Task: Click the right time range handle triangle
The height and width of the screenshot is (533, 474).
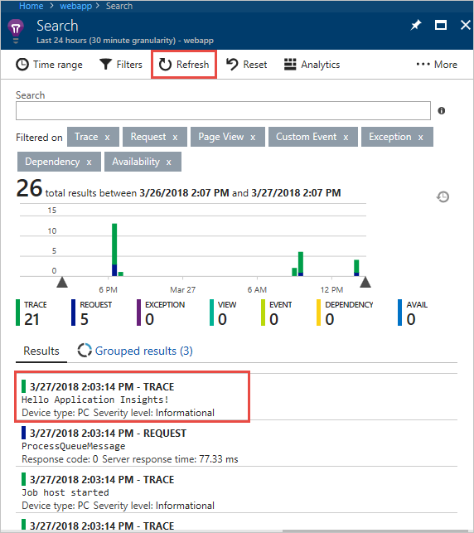Action: tap(365, 282)
